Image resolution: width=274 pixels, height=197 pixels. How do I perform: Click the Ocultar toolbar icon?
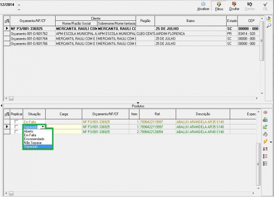pyautogui.click(x=234, y=4)
